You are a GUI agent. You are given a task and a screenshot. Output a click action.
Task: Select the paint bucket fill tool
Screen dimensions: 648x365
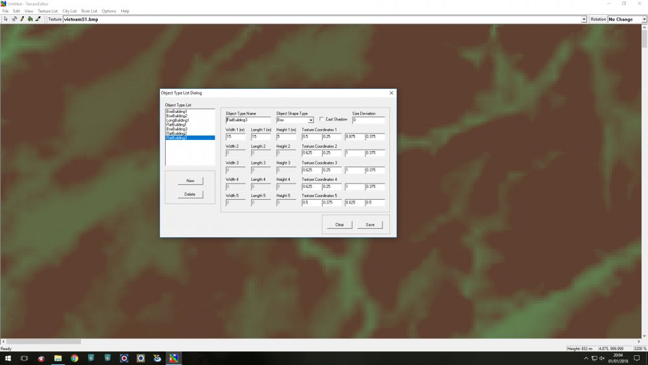30,19
